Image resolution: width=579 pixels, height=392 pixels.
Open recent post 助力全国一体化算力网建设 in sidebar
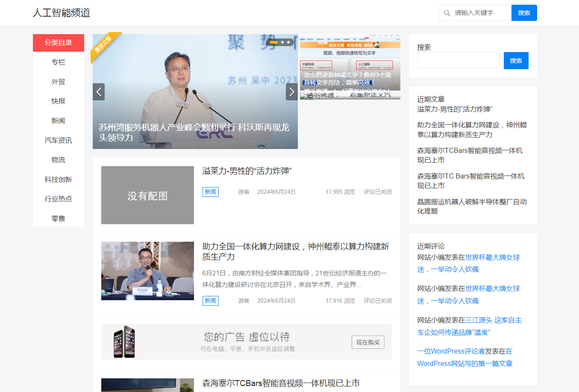tap(472, 130)
